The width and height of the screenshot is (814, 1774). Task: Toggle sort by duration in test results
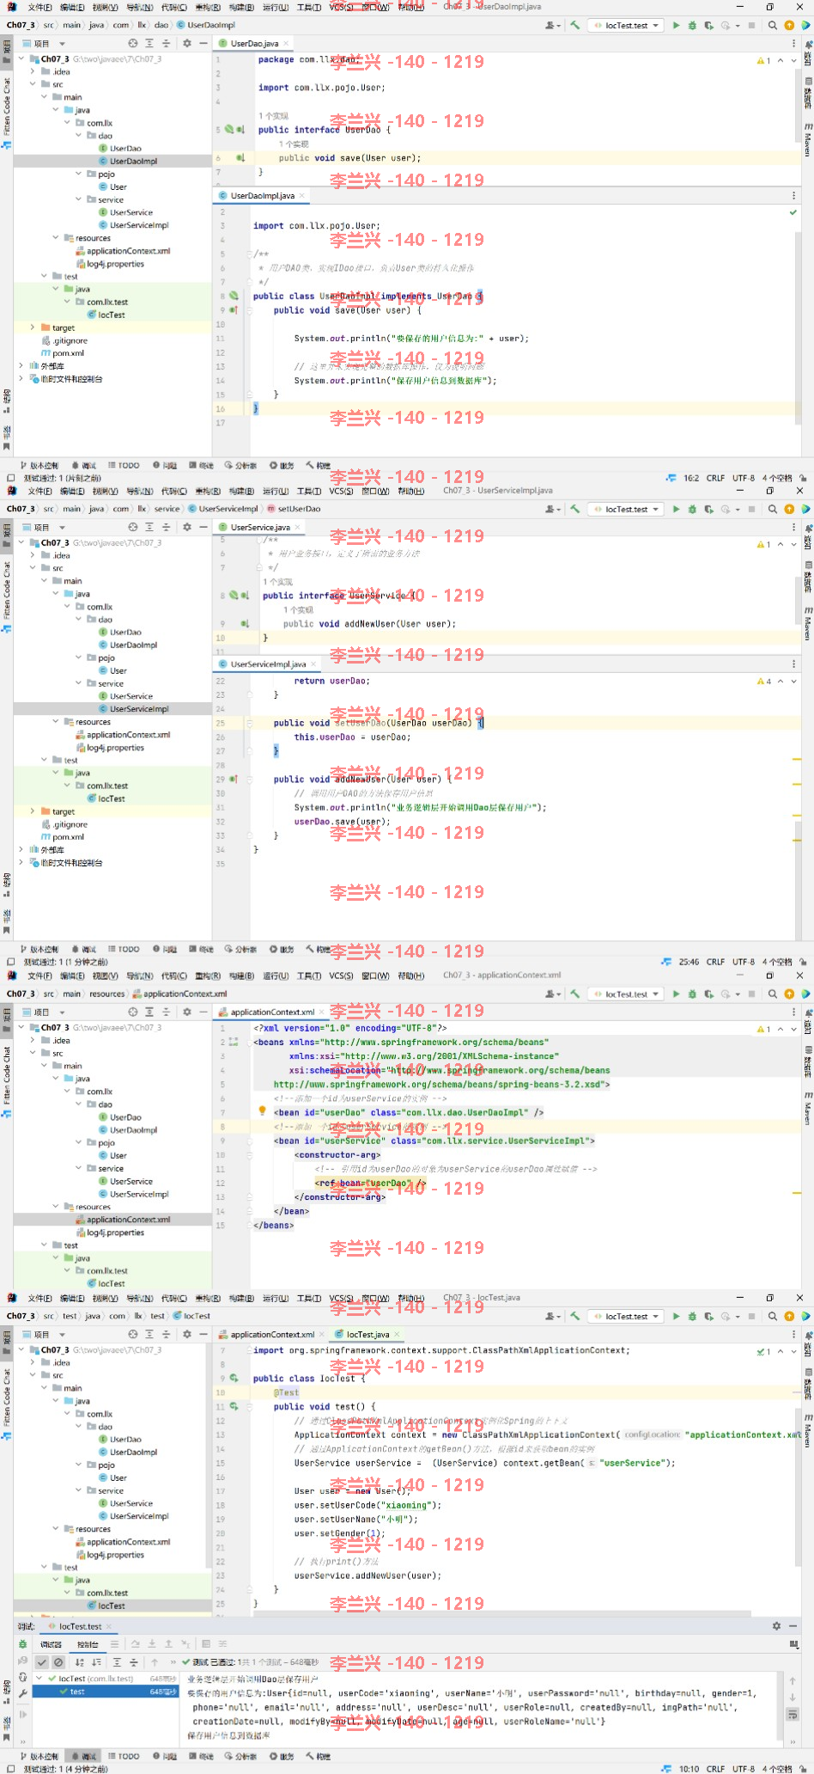pyautogui.click(x=96, y=1662)
